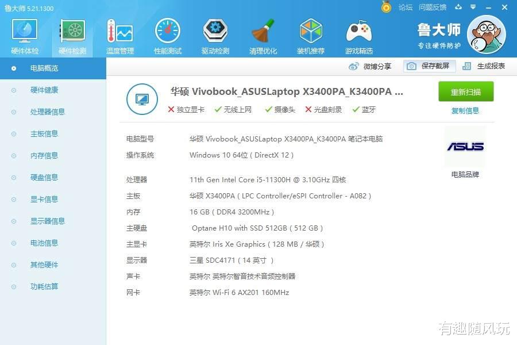Image resolution: width=517 pixels, height=345 pixels.
Task: Start 清理优化 cleanup optimization
Action: (x=263, y=34)
